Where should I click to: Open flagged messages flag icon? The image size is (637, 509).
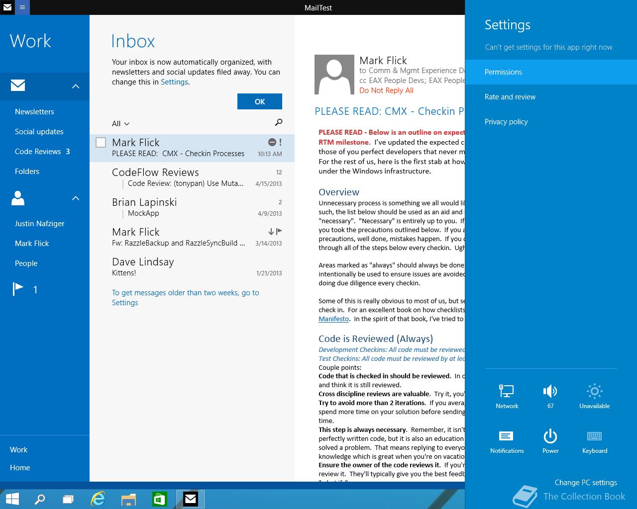[18, 289]
